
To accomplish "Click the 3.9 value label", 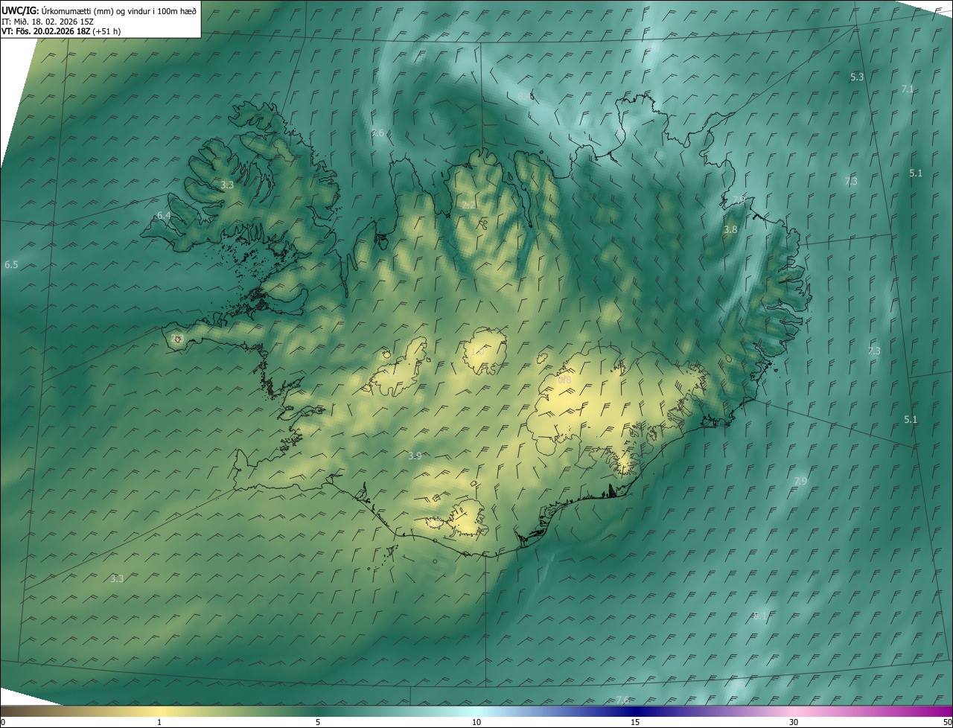I will pyautogui.click(x=415, y=456).
